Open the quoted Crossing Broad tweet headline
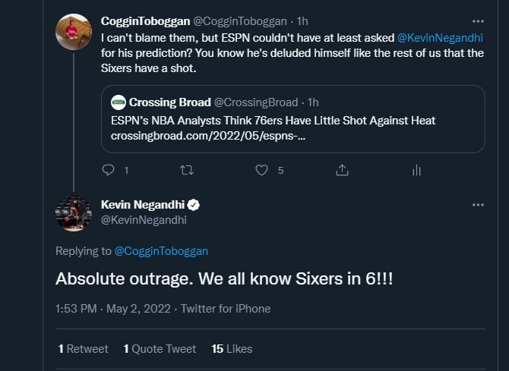Image resolution: width=509 pixels, height=371 pixels. tap(273, 120)
